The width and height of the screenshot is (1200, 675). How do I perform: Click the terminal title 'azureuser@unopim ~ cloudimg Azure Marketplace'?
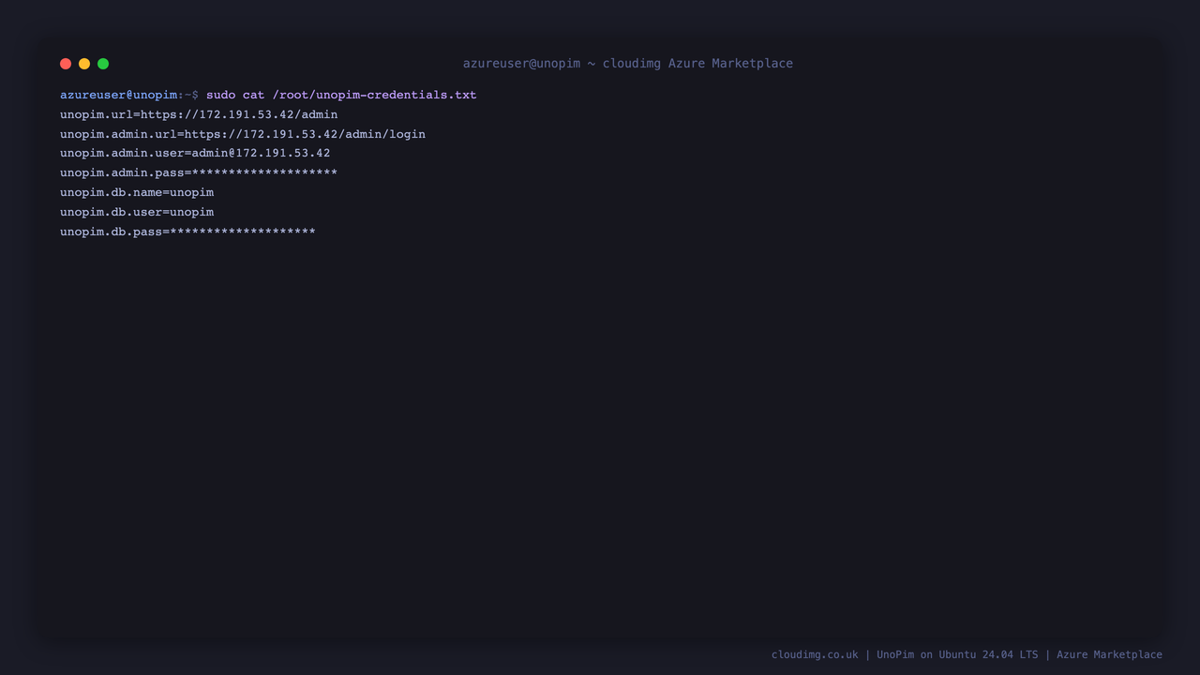click(x=628, y=64)
